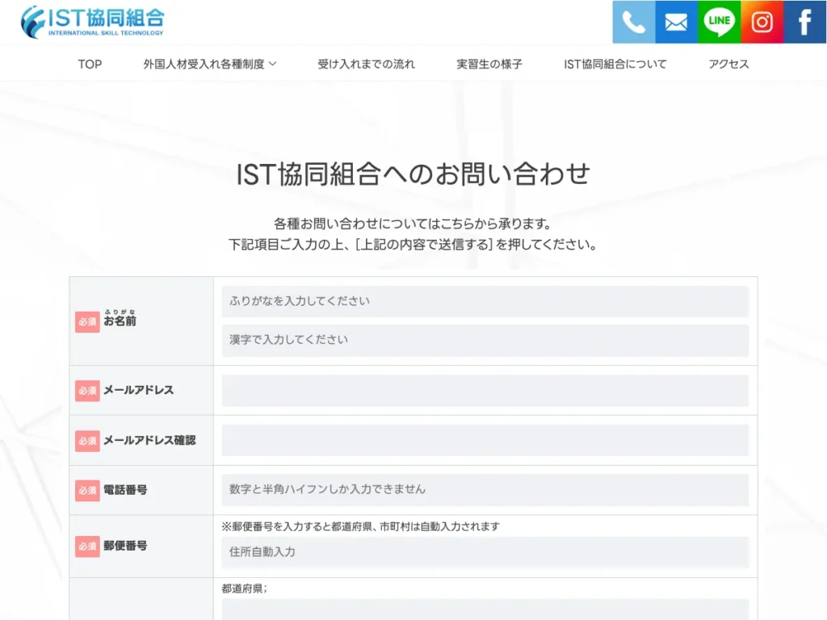Screen dimensions: 827x620
Task: Click the phone call icon
Action: [x=634, y=22]
